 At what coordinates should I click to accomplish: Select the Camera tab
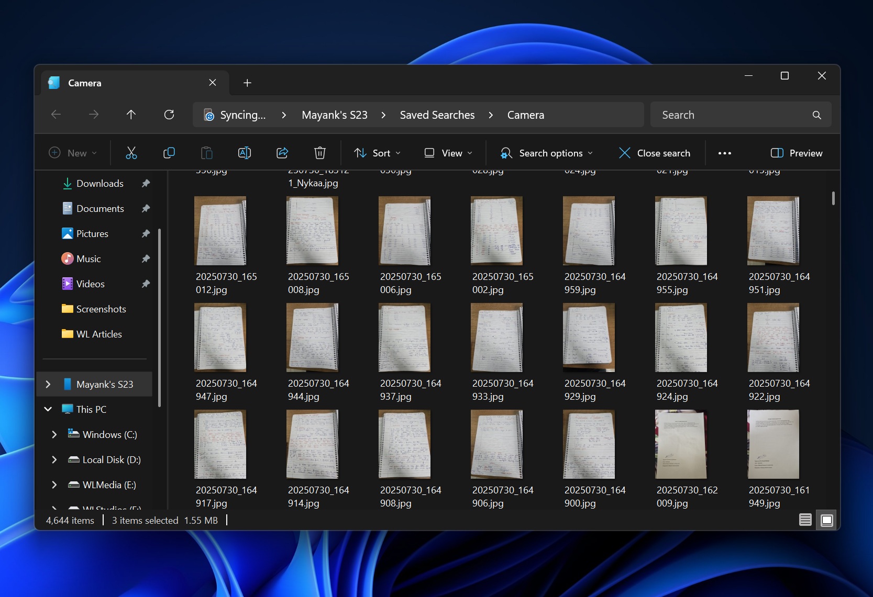pos(85,83)
